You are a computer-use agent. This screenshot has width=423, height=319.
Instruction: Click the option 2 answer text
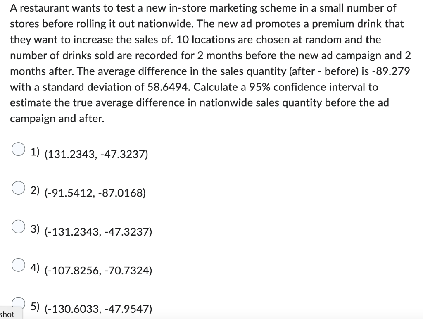coord(95,193)
